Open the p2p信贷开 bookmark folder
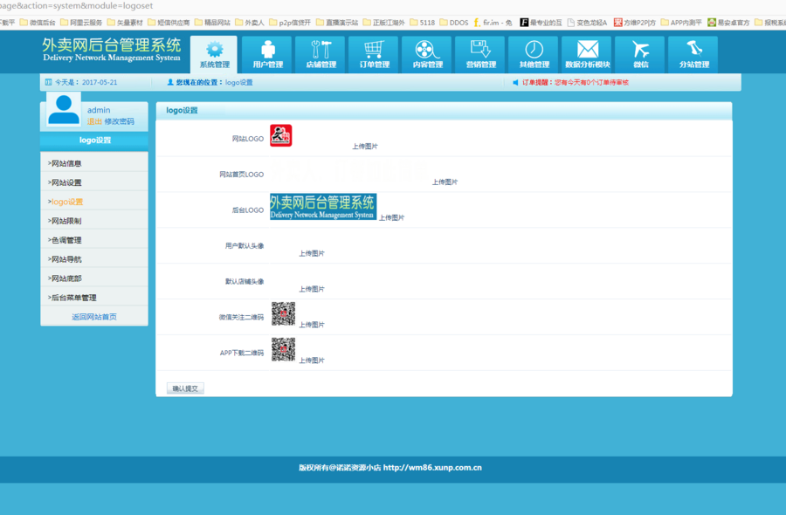 (290, 23)
